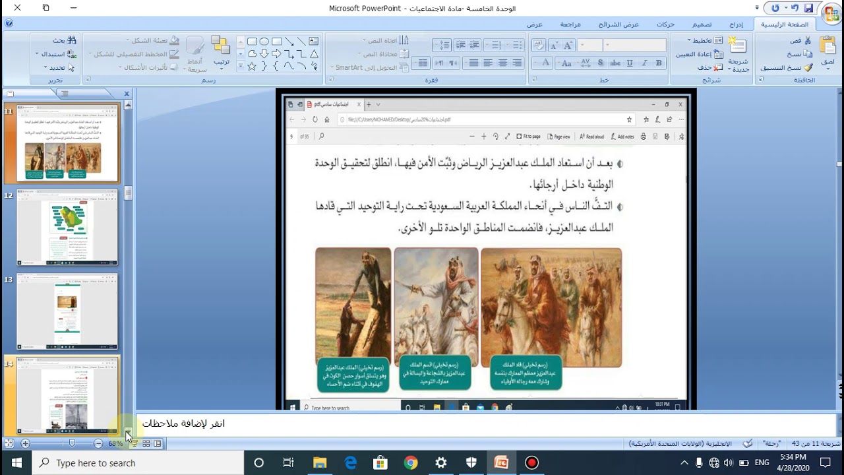The image size is (844, 475).
Task: Pick the triangle shape in gallery
Action: [x=314, y=54]
